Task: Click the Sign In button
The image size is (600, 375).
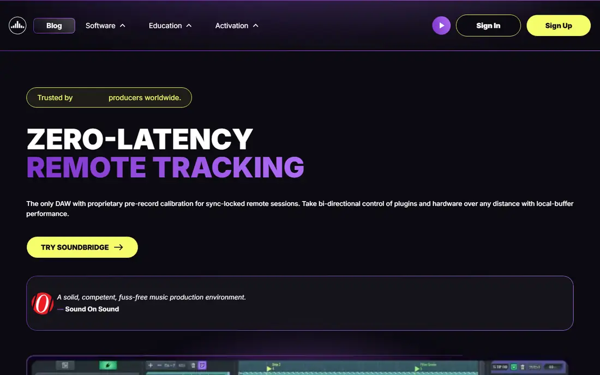Action: click(488, 26)
